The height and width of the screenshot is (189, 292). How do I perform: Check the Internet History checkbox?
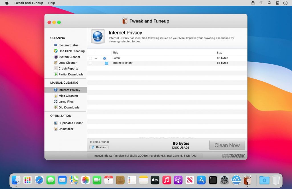91,63
